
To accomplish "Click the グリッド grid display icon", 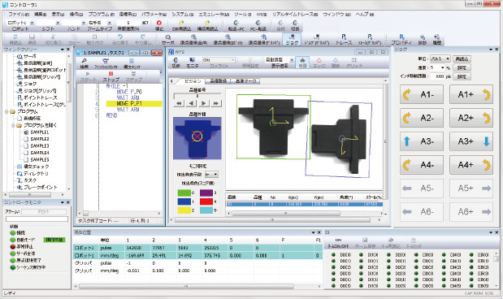I will click(x=354, y=63).
